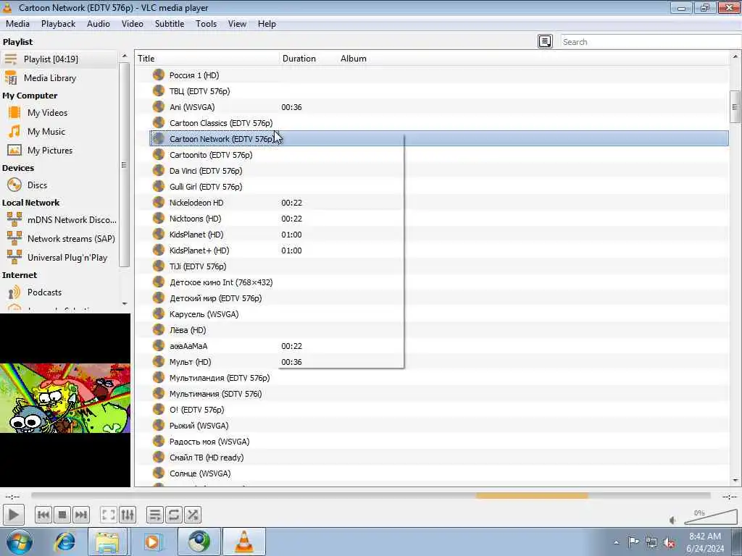Show extended settings equalizer button
The image size is (742, 556).
[x=128, y=515]
